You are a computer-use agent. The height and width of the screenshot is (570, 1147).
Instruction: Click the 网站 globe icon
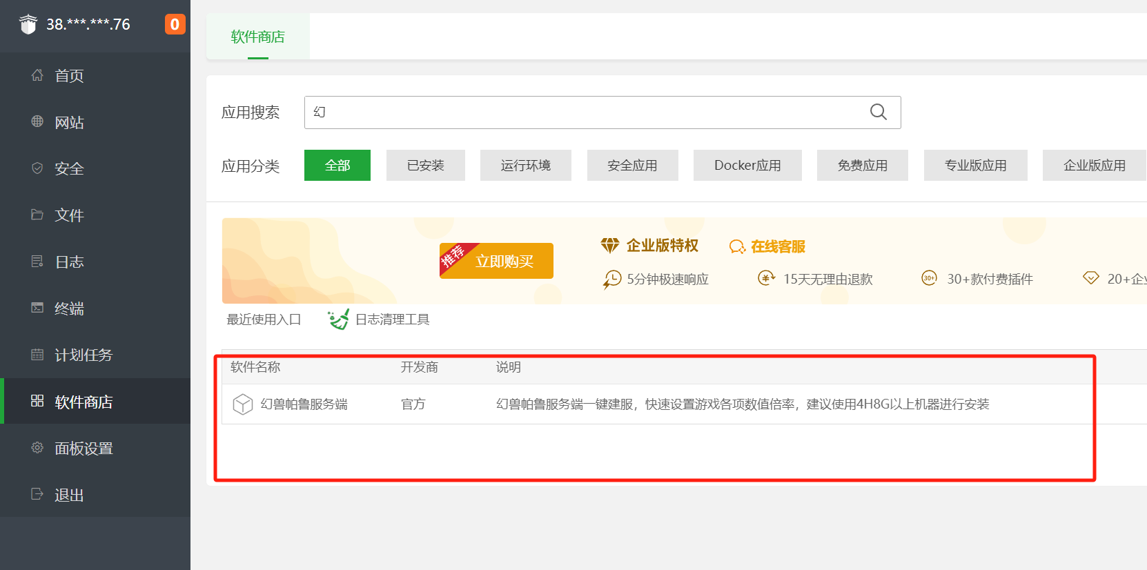[37, 121]
